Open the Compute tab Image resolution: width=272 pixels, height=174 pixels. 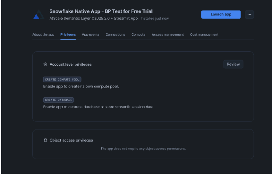[x=138, y=34]
